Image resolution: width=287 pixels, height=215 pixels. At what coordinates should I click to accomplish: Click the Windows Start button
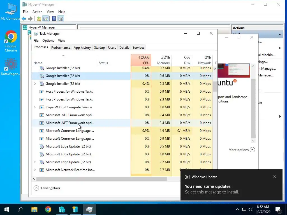(x=7, y=209)
